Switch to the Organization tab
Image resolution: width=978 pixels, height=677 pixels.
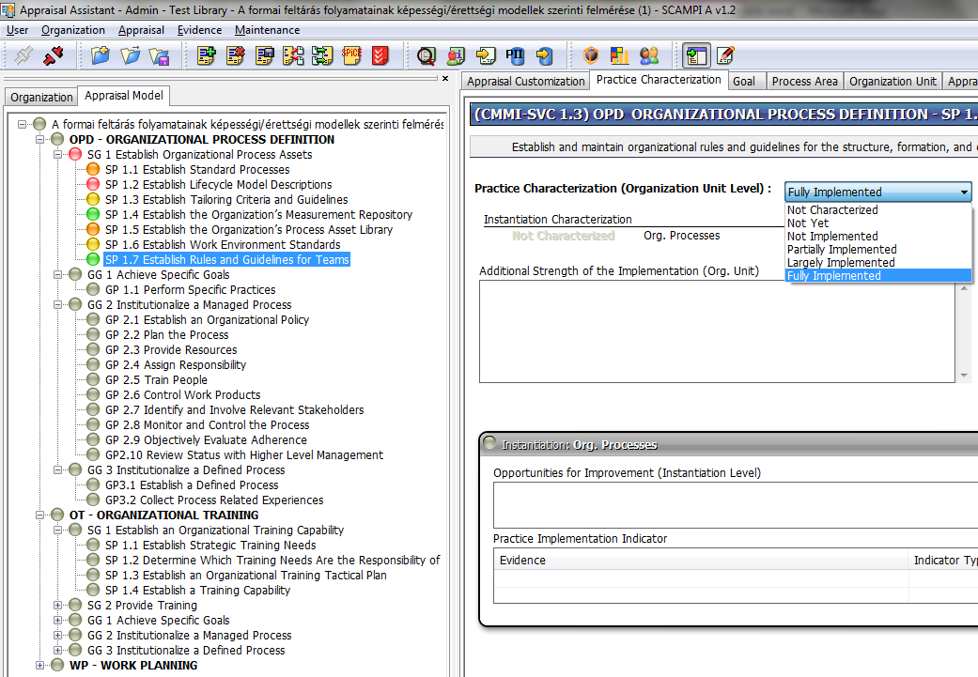point(41,98)
